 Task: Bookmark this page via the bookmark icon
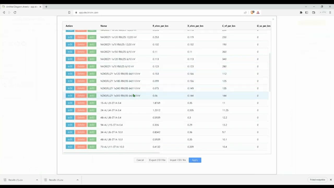click(69, 12)
